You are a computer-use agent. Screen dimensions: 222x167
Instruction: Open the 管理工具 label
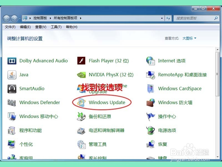[98, 144]
